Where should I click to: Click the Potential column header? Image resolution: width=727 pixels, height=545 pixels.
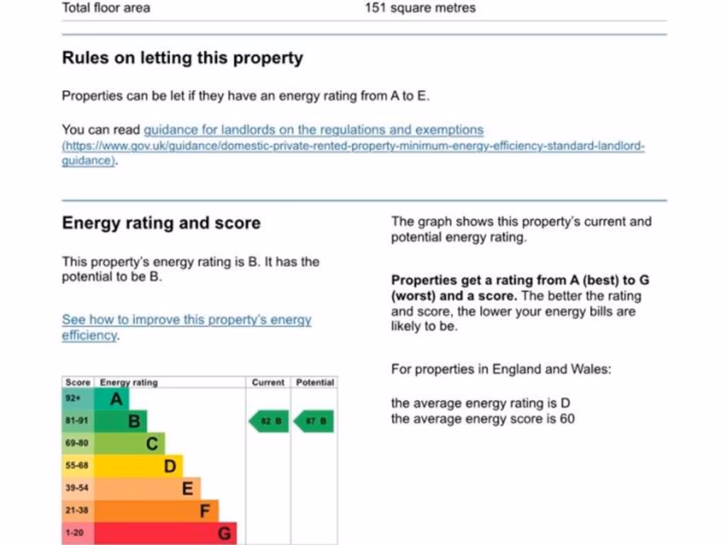(x=315, y=382)
